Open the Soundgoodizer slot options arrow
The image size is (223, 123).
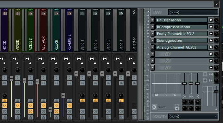coord(152,40)
